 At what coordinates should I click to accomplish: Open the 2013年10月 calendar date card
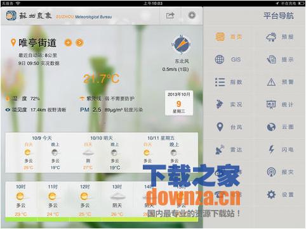click(179, 103)
